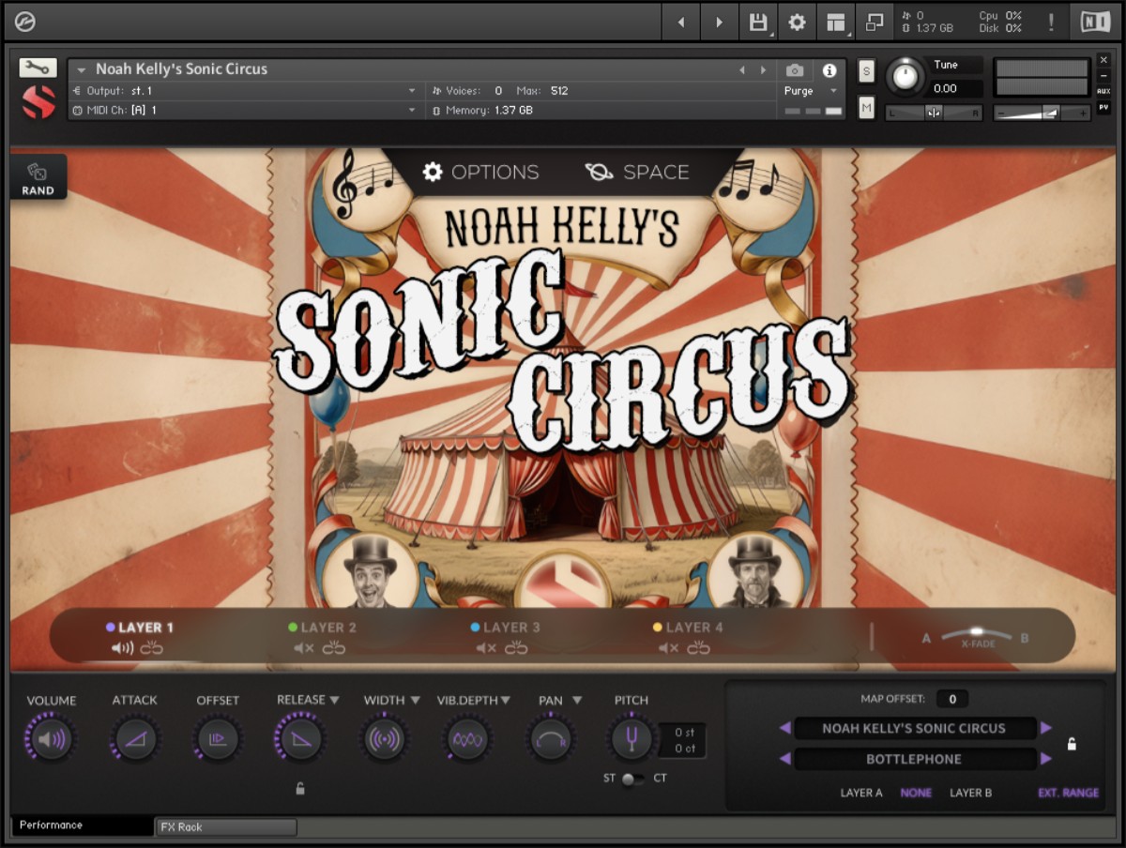Switch to the FX Rack tab
Screen dimensions: 1126x848
225,826
